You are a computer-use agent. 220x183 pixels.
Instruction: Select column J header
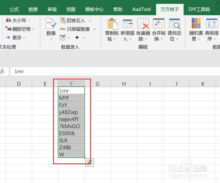(x=176, y=84)
